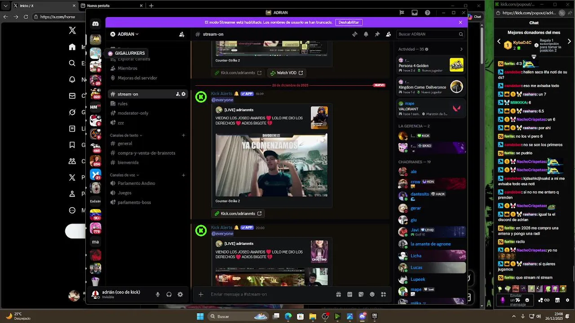Show pinned messages with pin icon
The height and width of the screenshot is (323, 575).
(x=377, y=34)
